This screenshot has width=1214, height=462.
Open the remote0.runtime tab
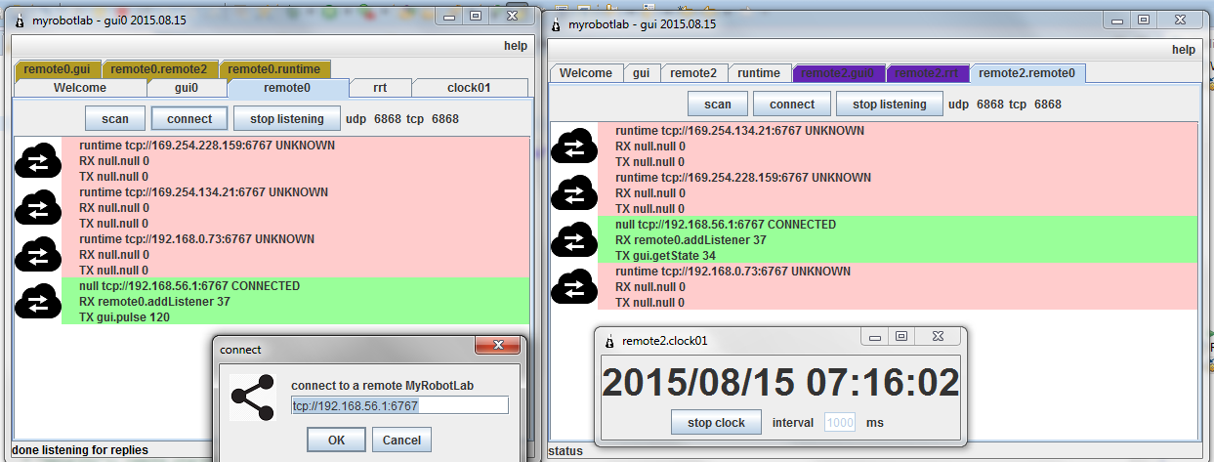coord(274,69)
